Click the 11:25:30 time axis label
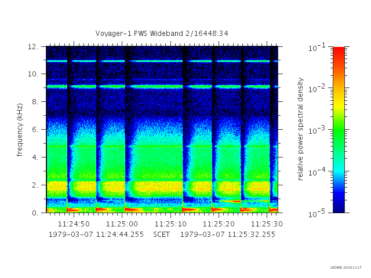 pyautogui.click(x=267, y=224)
